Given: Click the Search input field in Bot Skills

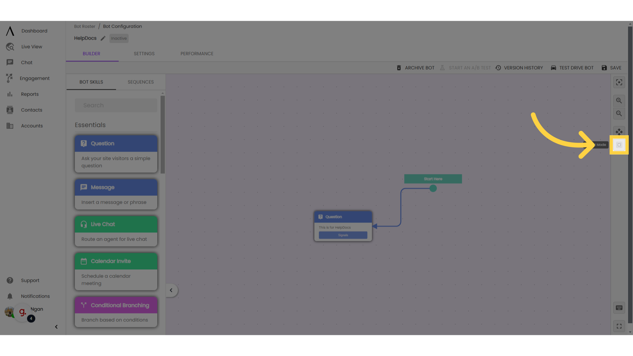Looking at the screenshot, I should point(116,105).
